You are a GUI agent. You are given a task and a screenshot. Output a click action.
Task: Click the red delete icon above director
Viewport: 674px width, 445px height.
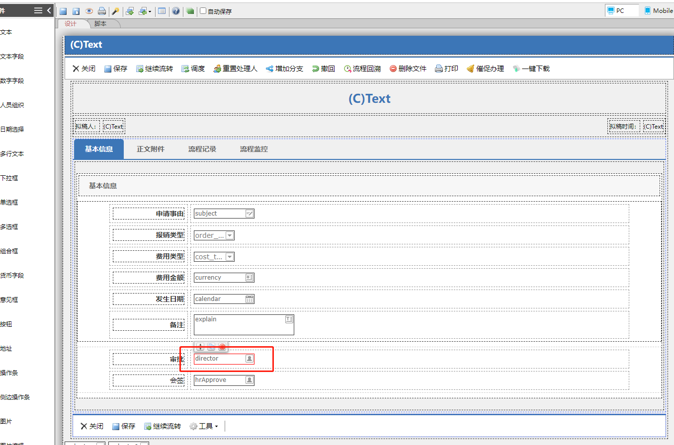[x=222, y=347]
